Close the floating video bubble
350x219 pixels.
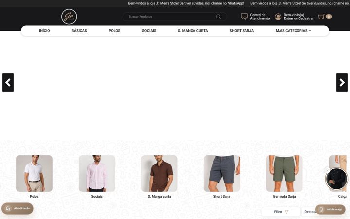click(x=327, y=170)
